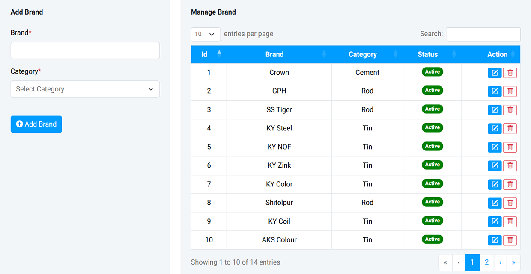Screen dimensions: 531x274
Task: Delete the GPH brand row
Action: coord(510,91)
